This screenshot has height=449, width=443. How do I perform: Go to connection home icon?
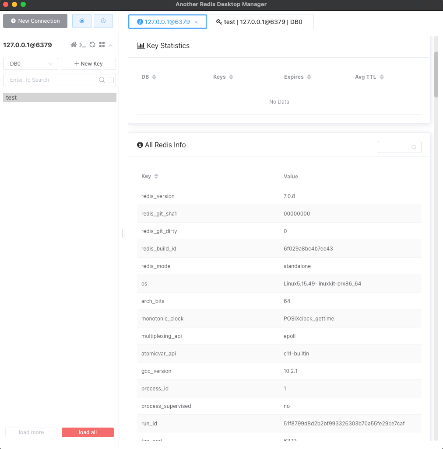74,45
